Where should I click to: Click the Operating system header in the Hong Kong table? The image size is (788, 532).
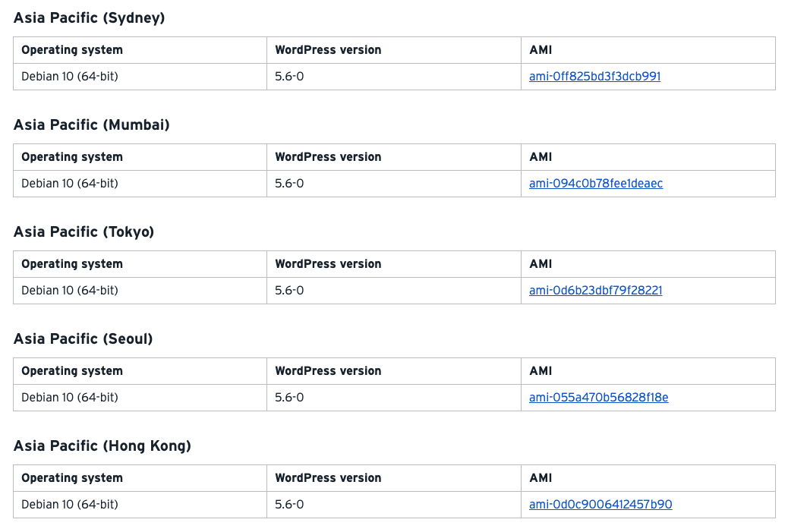[x=72, y=478]
